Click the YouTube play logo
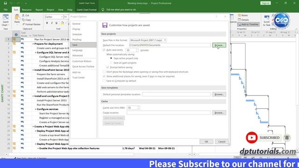 click(x=251, y=138)
